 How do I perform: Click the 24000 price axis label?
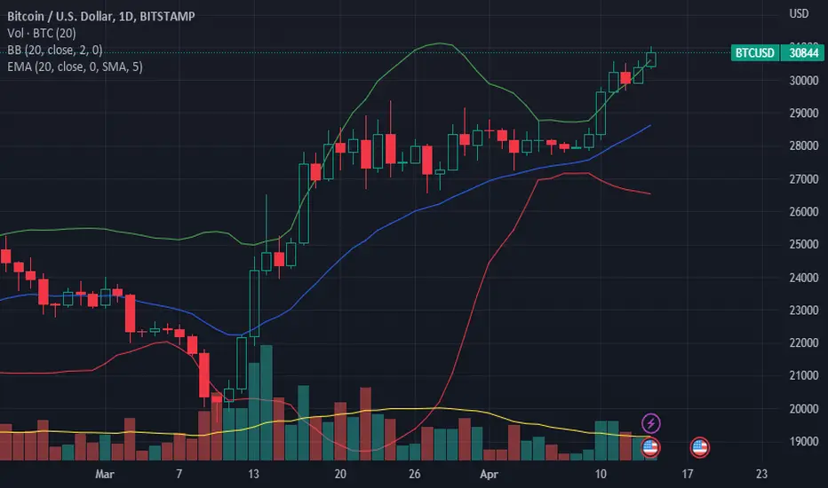(x=803, y=278)
